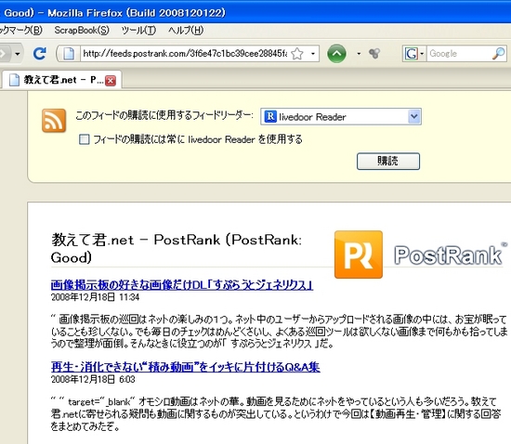Click the PostRank logo image
Viewport: 511px width, 444px height.
point(421,255)
